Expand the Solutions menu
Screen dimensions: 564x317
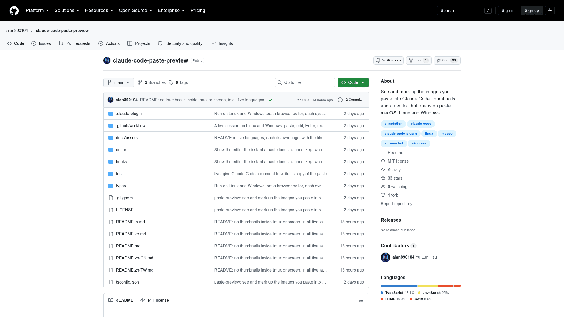67,11
